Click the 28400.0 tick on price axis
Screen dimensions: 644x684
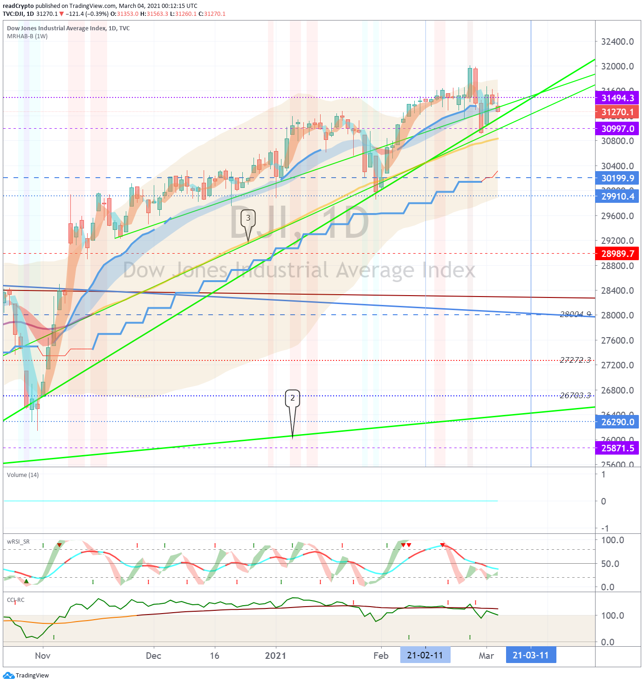click(x=617, y=290)
